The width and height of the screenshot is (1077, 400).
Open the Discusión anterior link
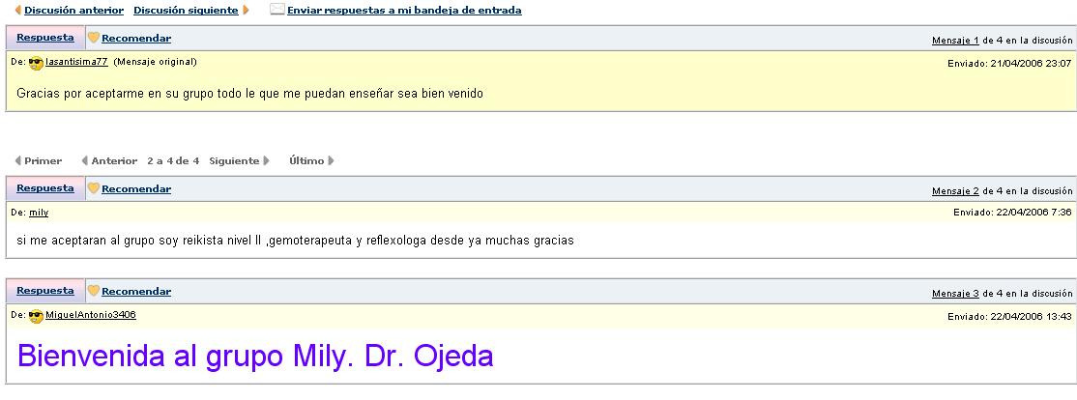73,10
